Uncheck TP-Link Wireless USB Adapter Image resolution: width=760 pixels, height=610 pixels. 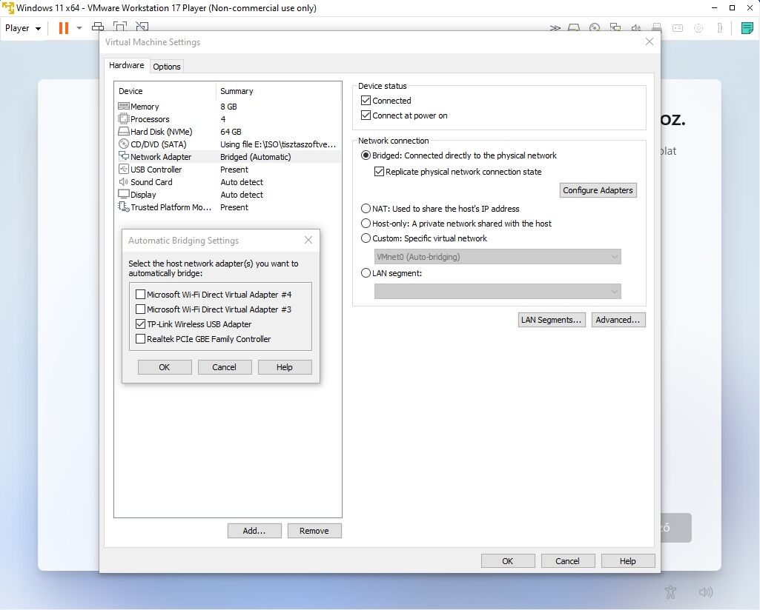click(141, 324)
